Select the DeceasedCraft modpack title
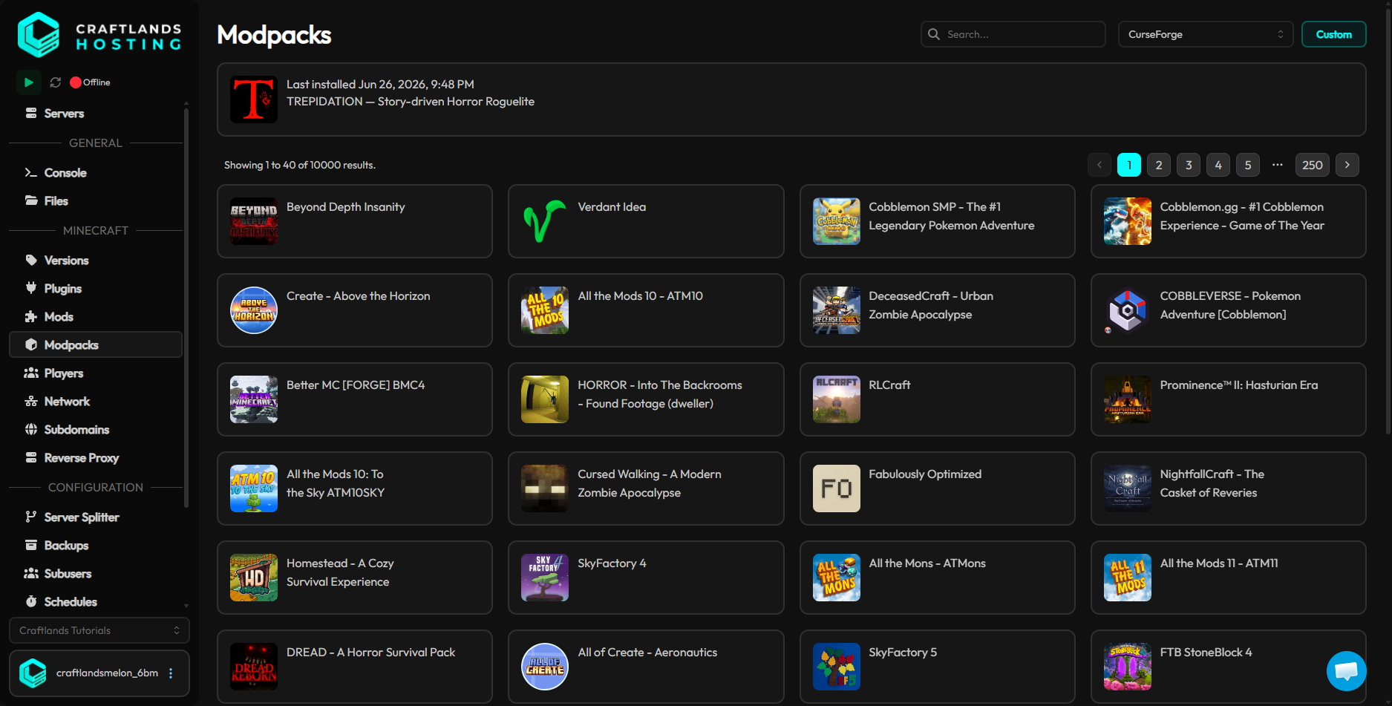 point(931,305)
